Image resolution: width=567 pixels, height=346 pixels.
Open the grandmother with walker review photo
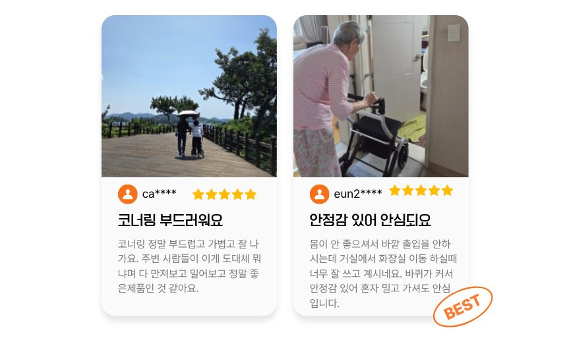point(381,96)
